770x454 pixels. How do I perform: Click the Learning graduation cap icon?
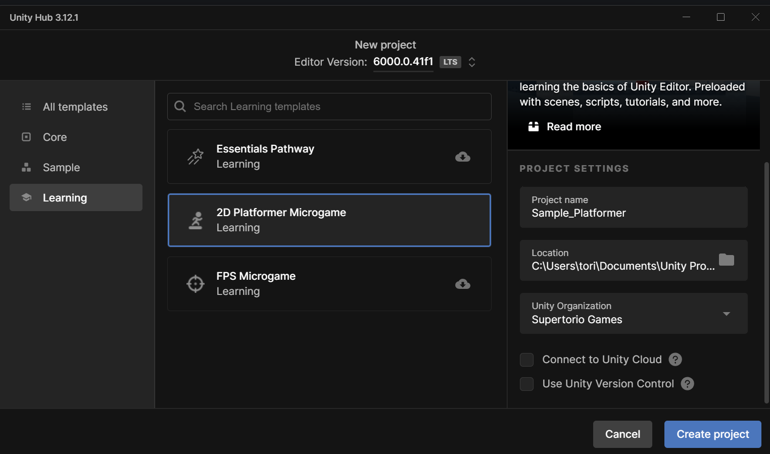(26, 197)
